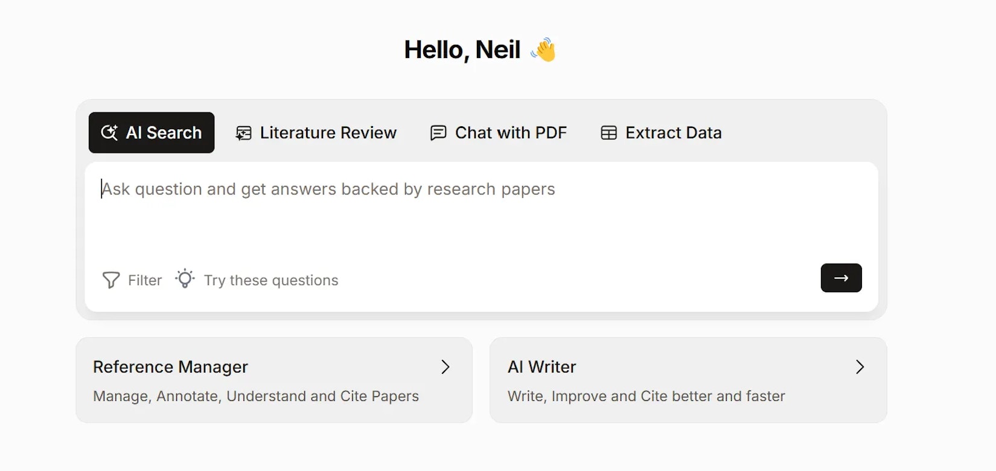Open the AI Writer card title
The image size is (996, 471).
coord(541,367)
